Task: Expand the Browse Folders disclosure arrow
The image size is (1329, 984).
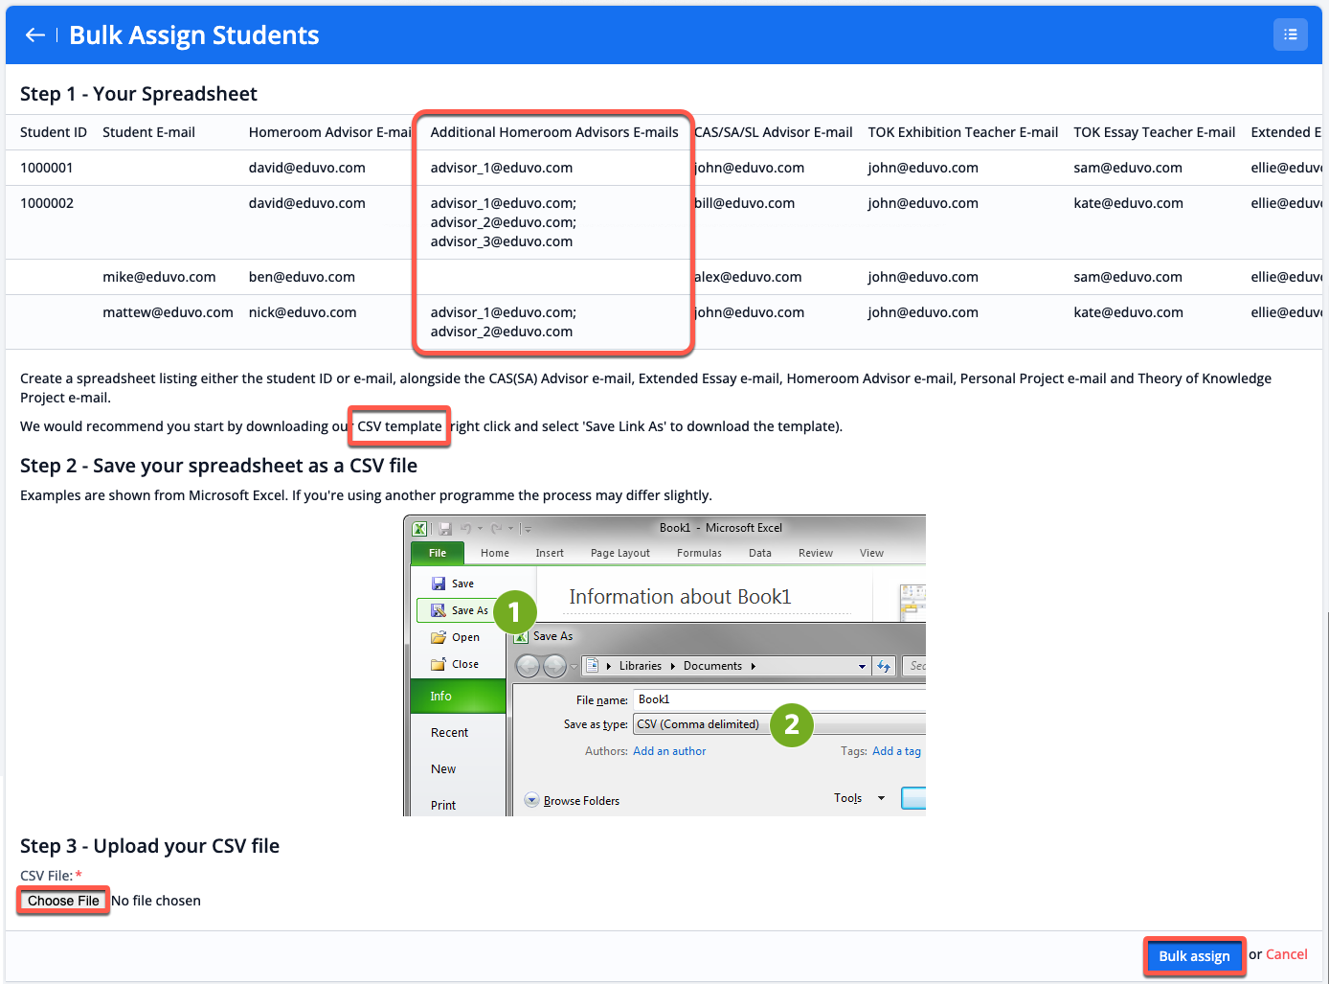Action: click(531, 800)
